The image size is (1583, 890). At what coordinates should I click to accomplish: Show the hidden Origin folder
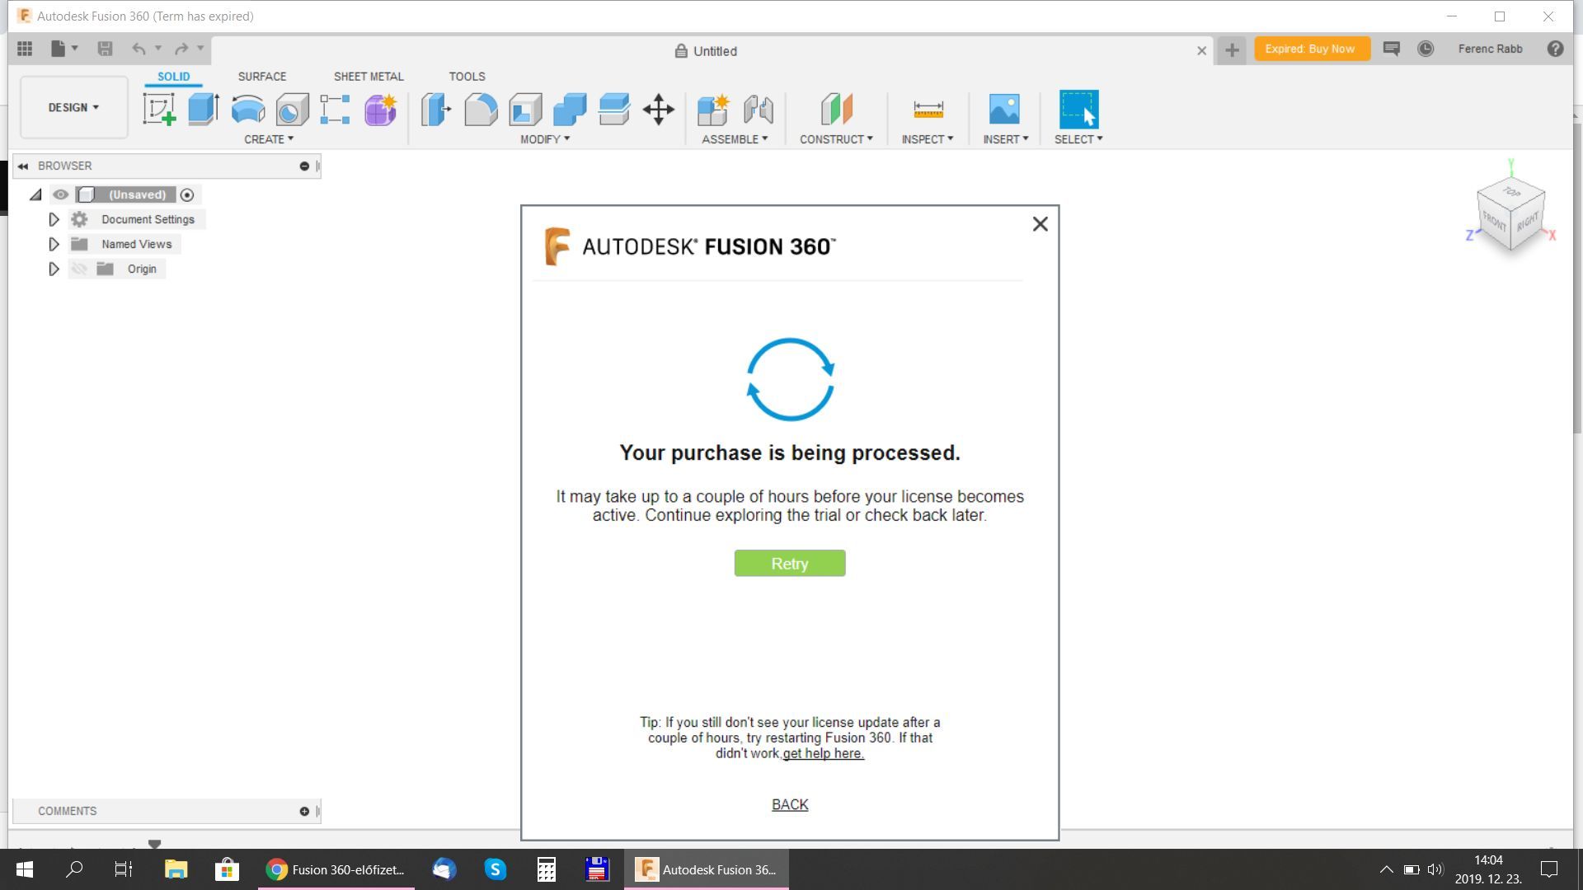79,269
